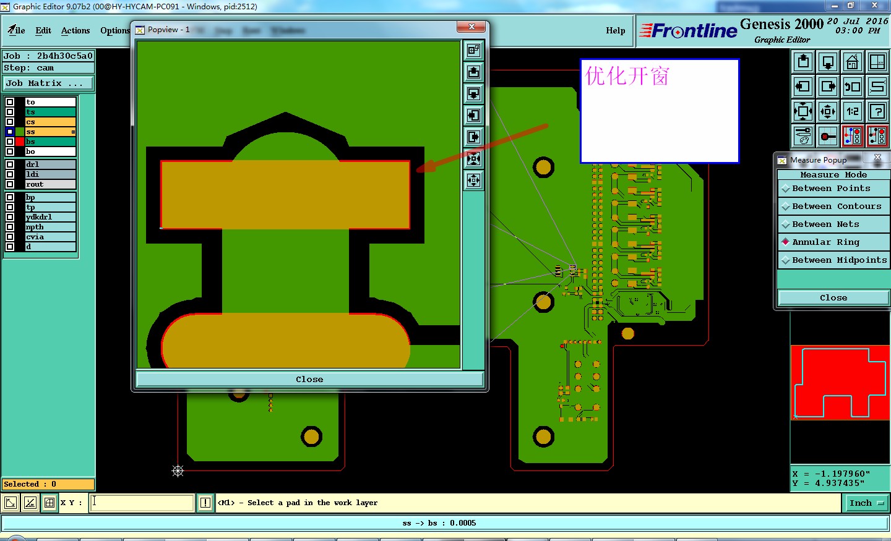Toggle display checkbox for layer rout
Viewport: 891px width, 541px height.
point(10,184)
